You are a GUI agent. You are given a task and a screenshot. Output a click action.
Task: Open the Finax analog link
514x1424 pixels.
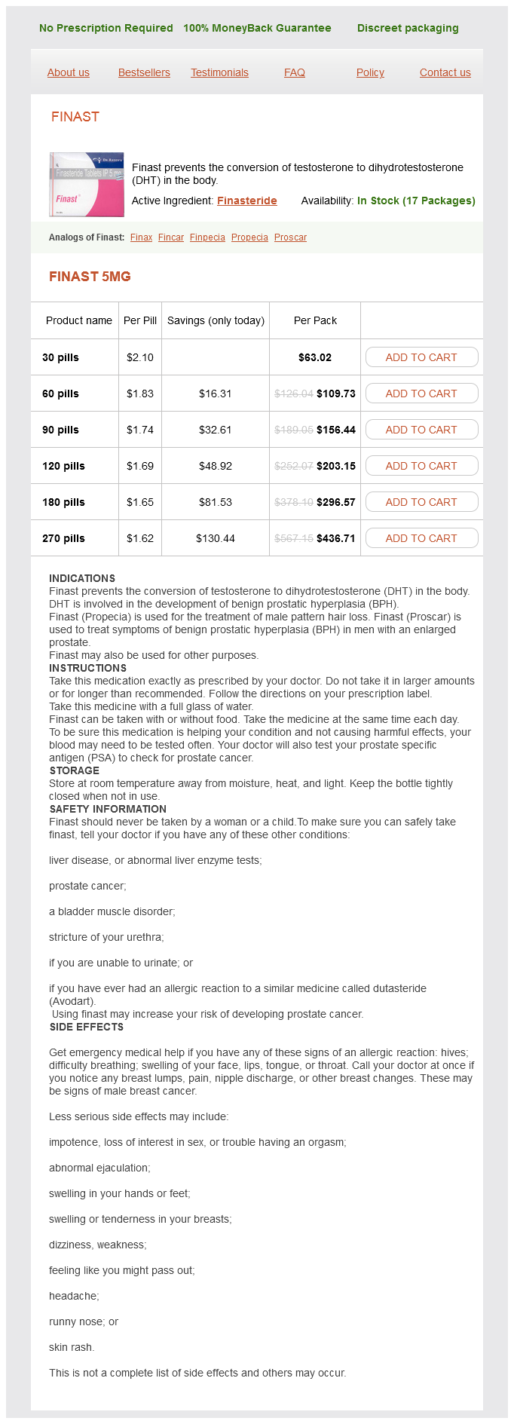coord(141,237)
